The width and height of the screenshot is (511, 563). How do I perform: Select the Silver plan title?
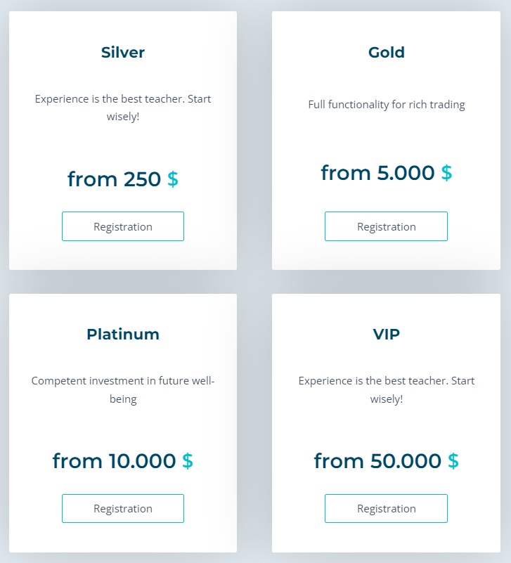(123, 52)
